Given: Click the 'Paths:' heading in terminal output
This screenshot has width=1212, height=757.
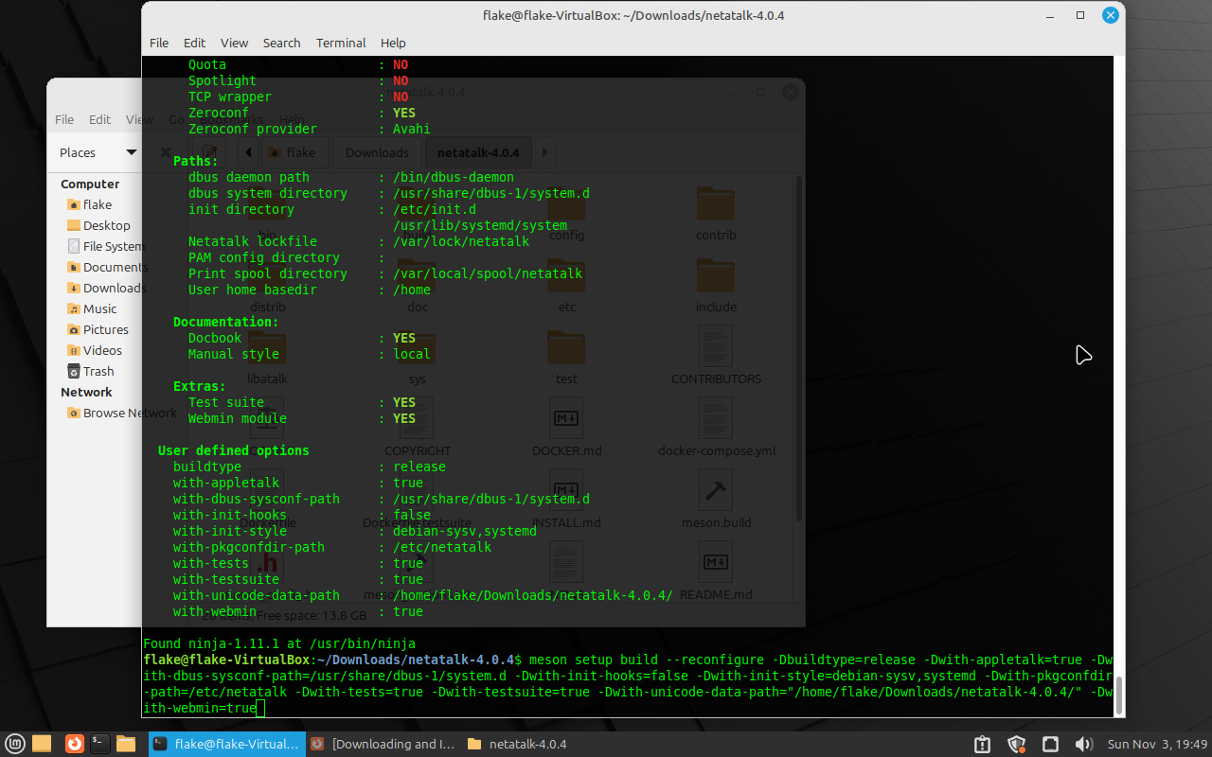Looking at the screenshot, I should coord(196,161).
